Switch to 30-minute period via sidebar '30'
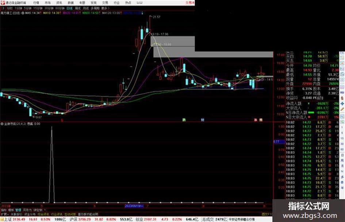Image resolution: width=345 pixels, height=222 pixels. 342,144
